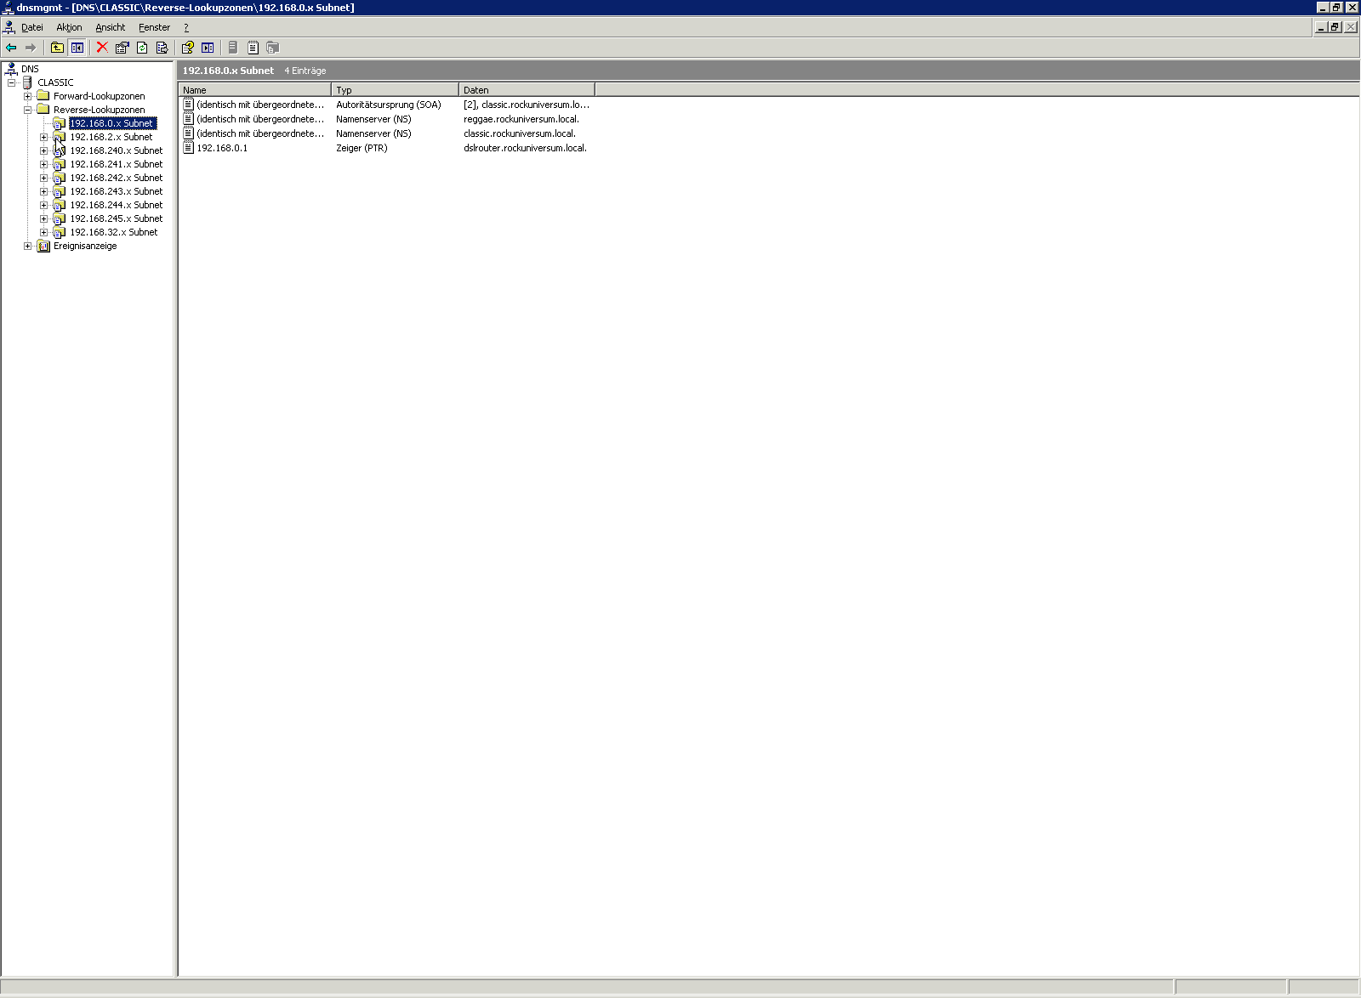The width and height of the screenshot is (1361, 998).
Task: Open the Datei menu
Action: (x=32, y=27)
